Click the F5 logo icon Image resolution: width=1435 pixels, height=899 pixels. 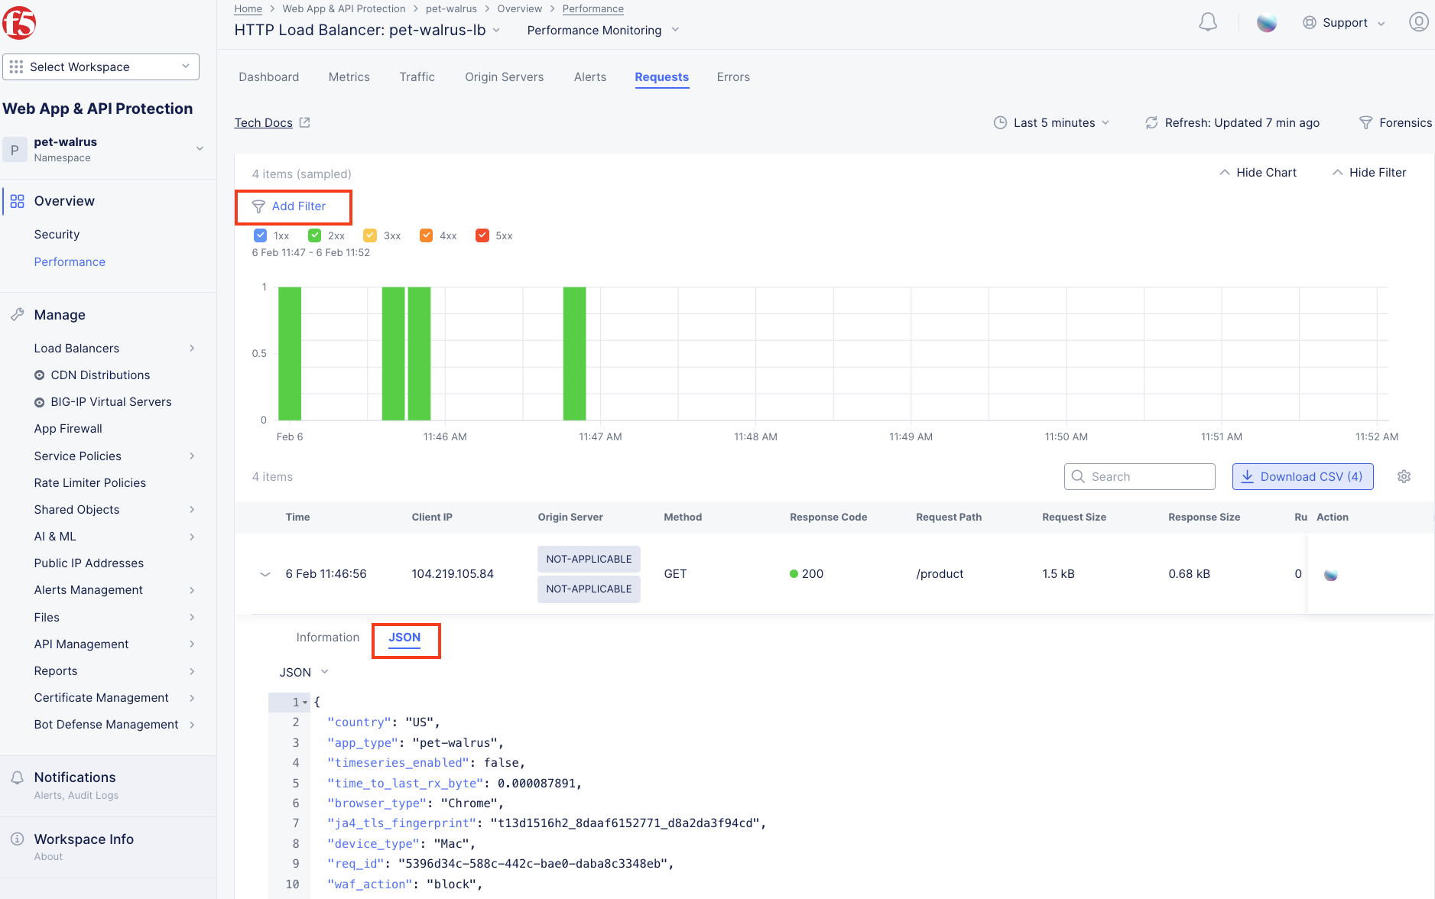[19, 23]
